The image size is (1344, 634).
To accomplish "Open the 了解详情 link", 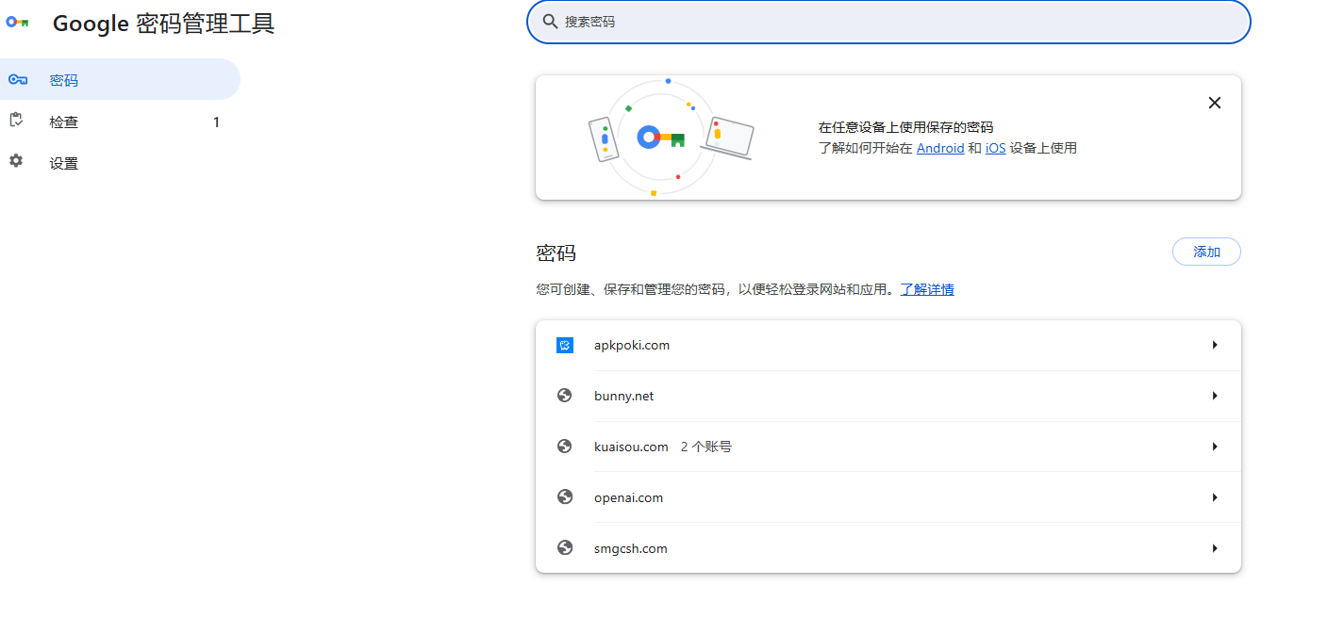I will click(x=927, y=289).
